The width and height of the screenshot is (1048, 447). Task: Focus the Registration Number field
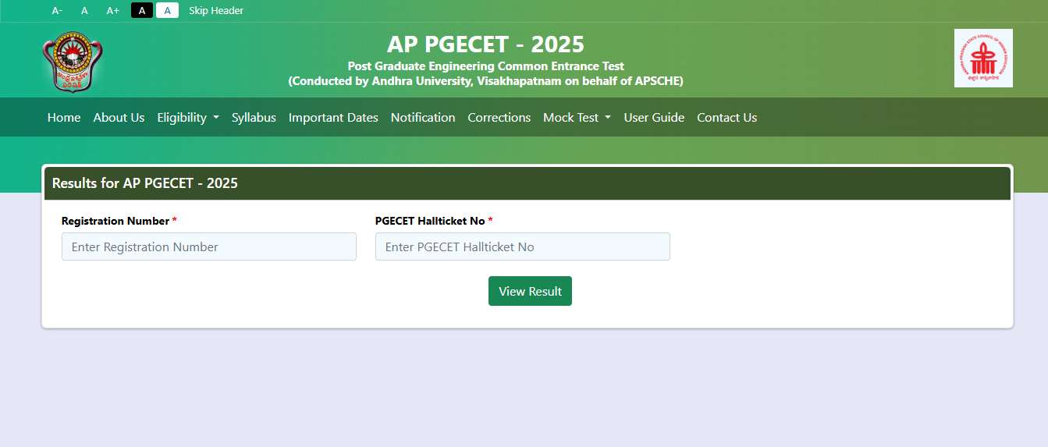click(x=209, y=247)
